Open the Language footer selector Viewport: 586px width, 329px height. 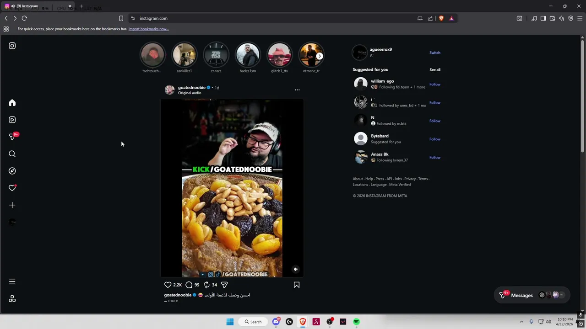pyautogui.click(x=379, y=185)
